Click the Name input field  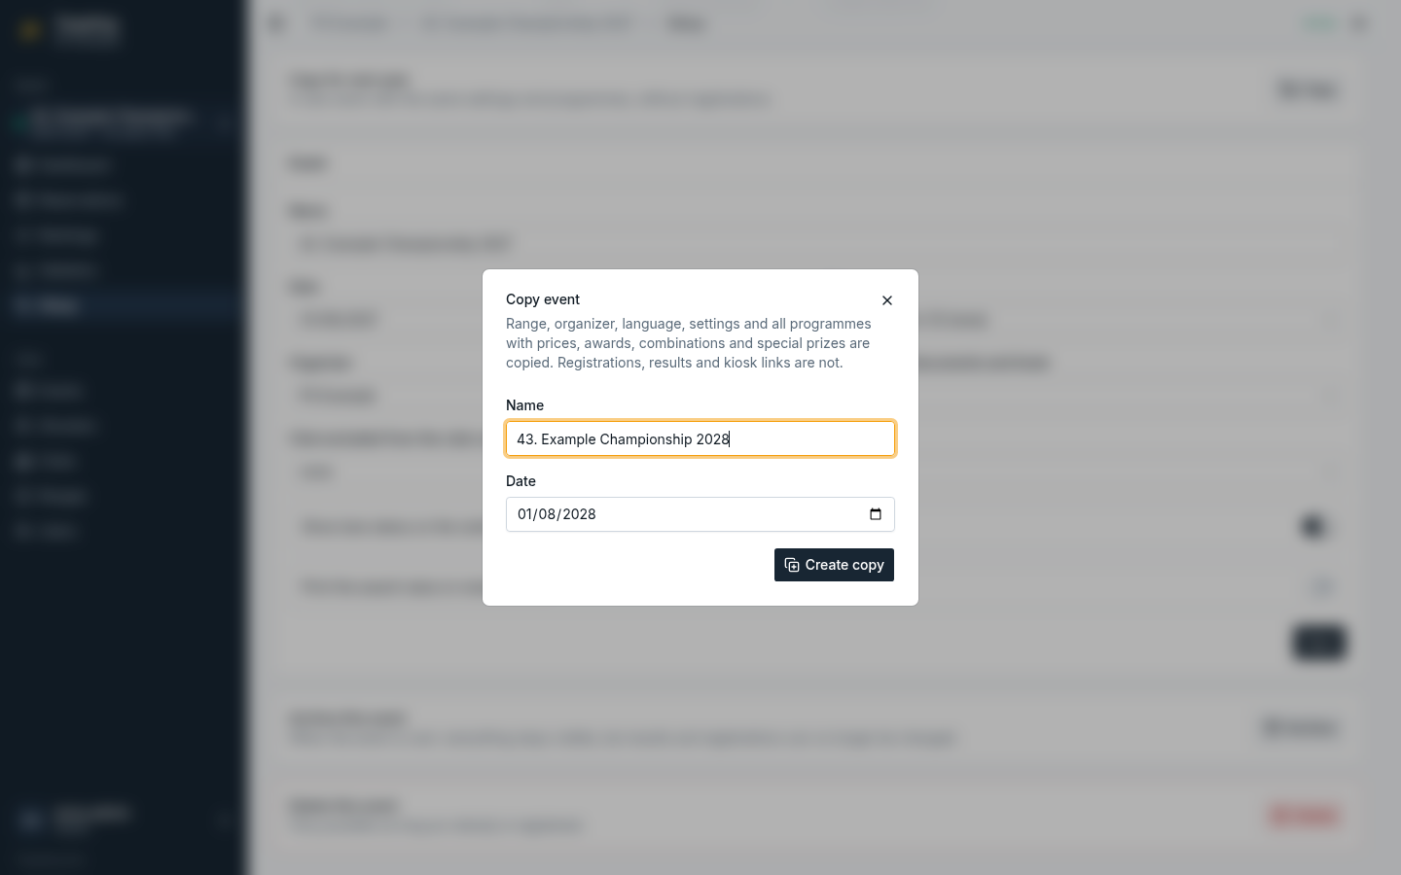click(x=700, y=438)
